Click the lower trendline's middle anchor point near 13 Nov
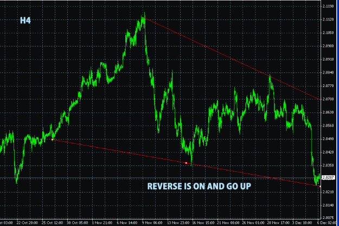 coord(186,163)
